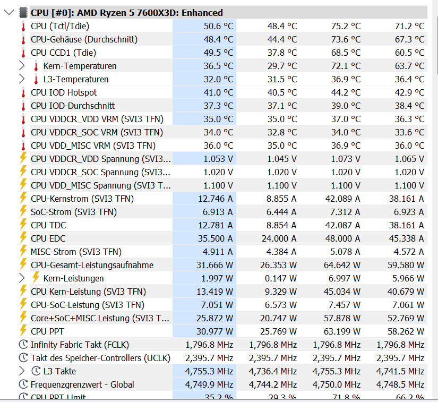
Task: Click lightning icon of CPU-Kernstrom
Action: (x=23, y=198)
